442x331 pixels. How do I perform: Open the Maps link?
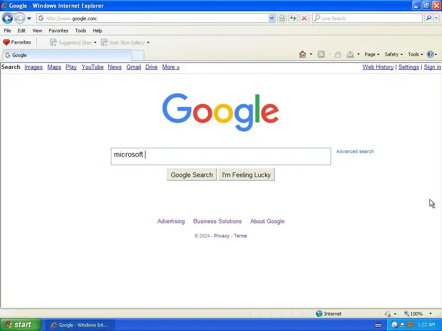click(54, 67)
